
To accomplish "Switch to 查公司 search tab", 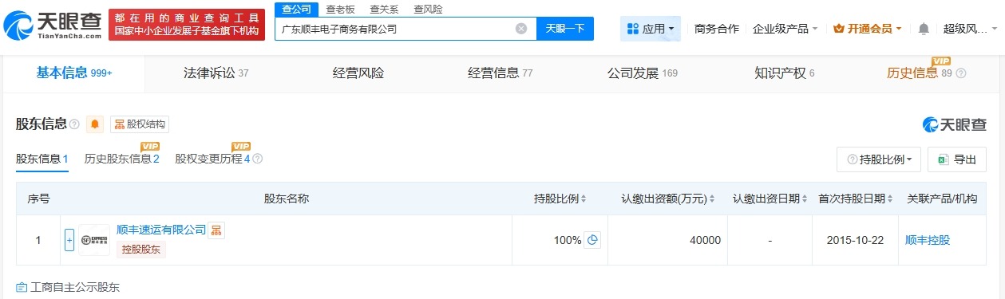I will [297, 10].
